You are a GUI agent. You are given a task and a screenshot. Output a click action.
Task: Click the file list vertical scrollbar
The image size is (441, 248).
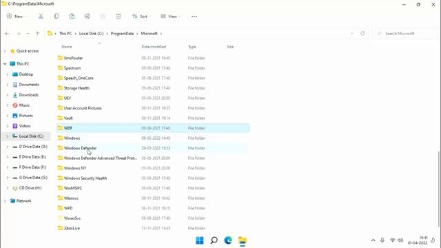(439, 188)
